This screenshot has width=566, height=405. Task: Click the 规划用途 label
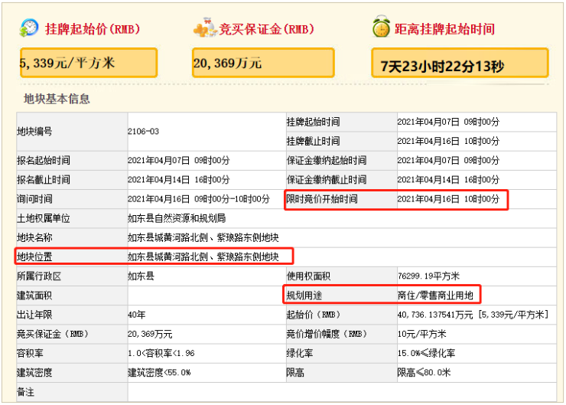[304, 296]
